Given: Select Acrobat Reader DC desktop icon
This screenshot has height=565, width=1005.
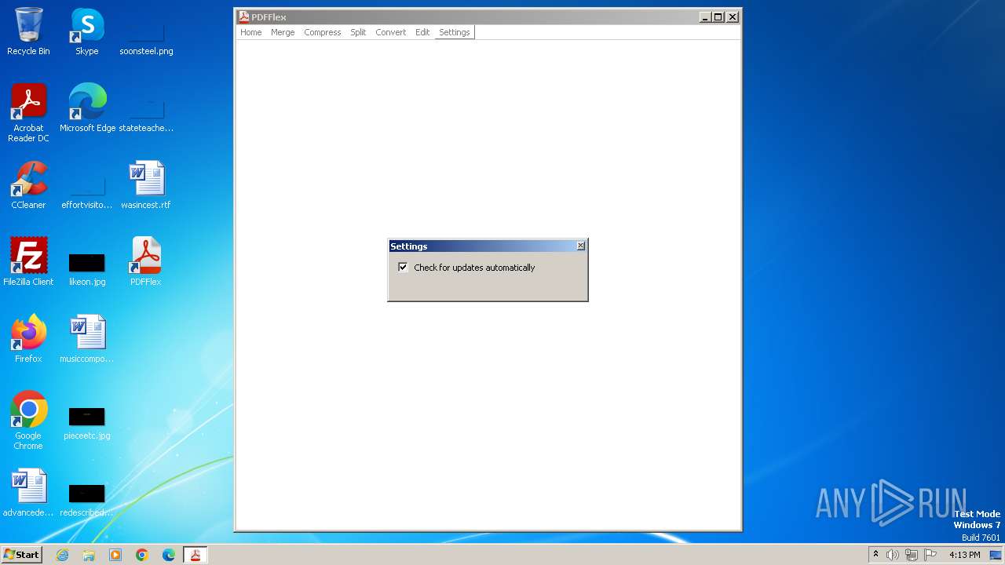Looking at the screenshot, I should (28, 113).
